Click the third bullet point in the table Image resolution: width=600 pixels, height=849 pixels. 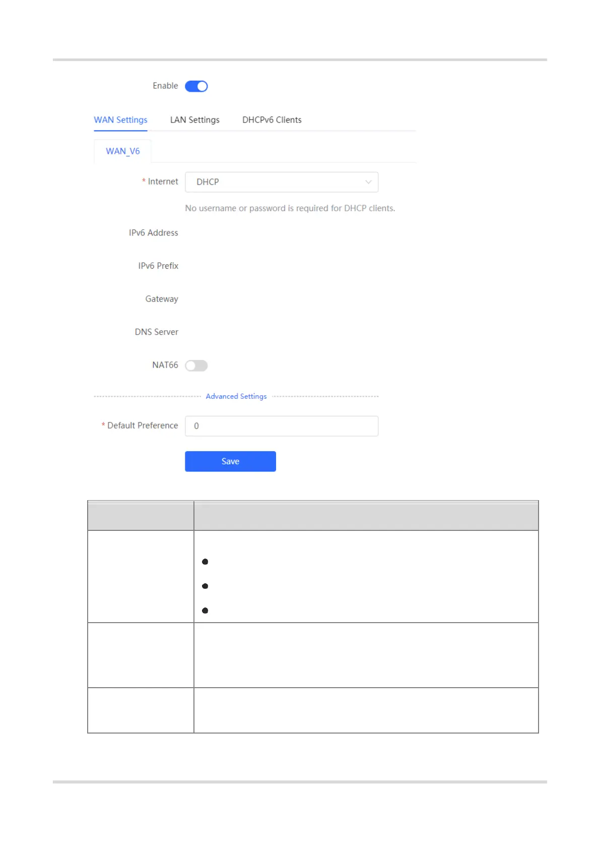click(205, 611)
